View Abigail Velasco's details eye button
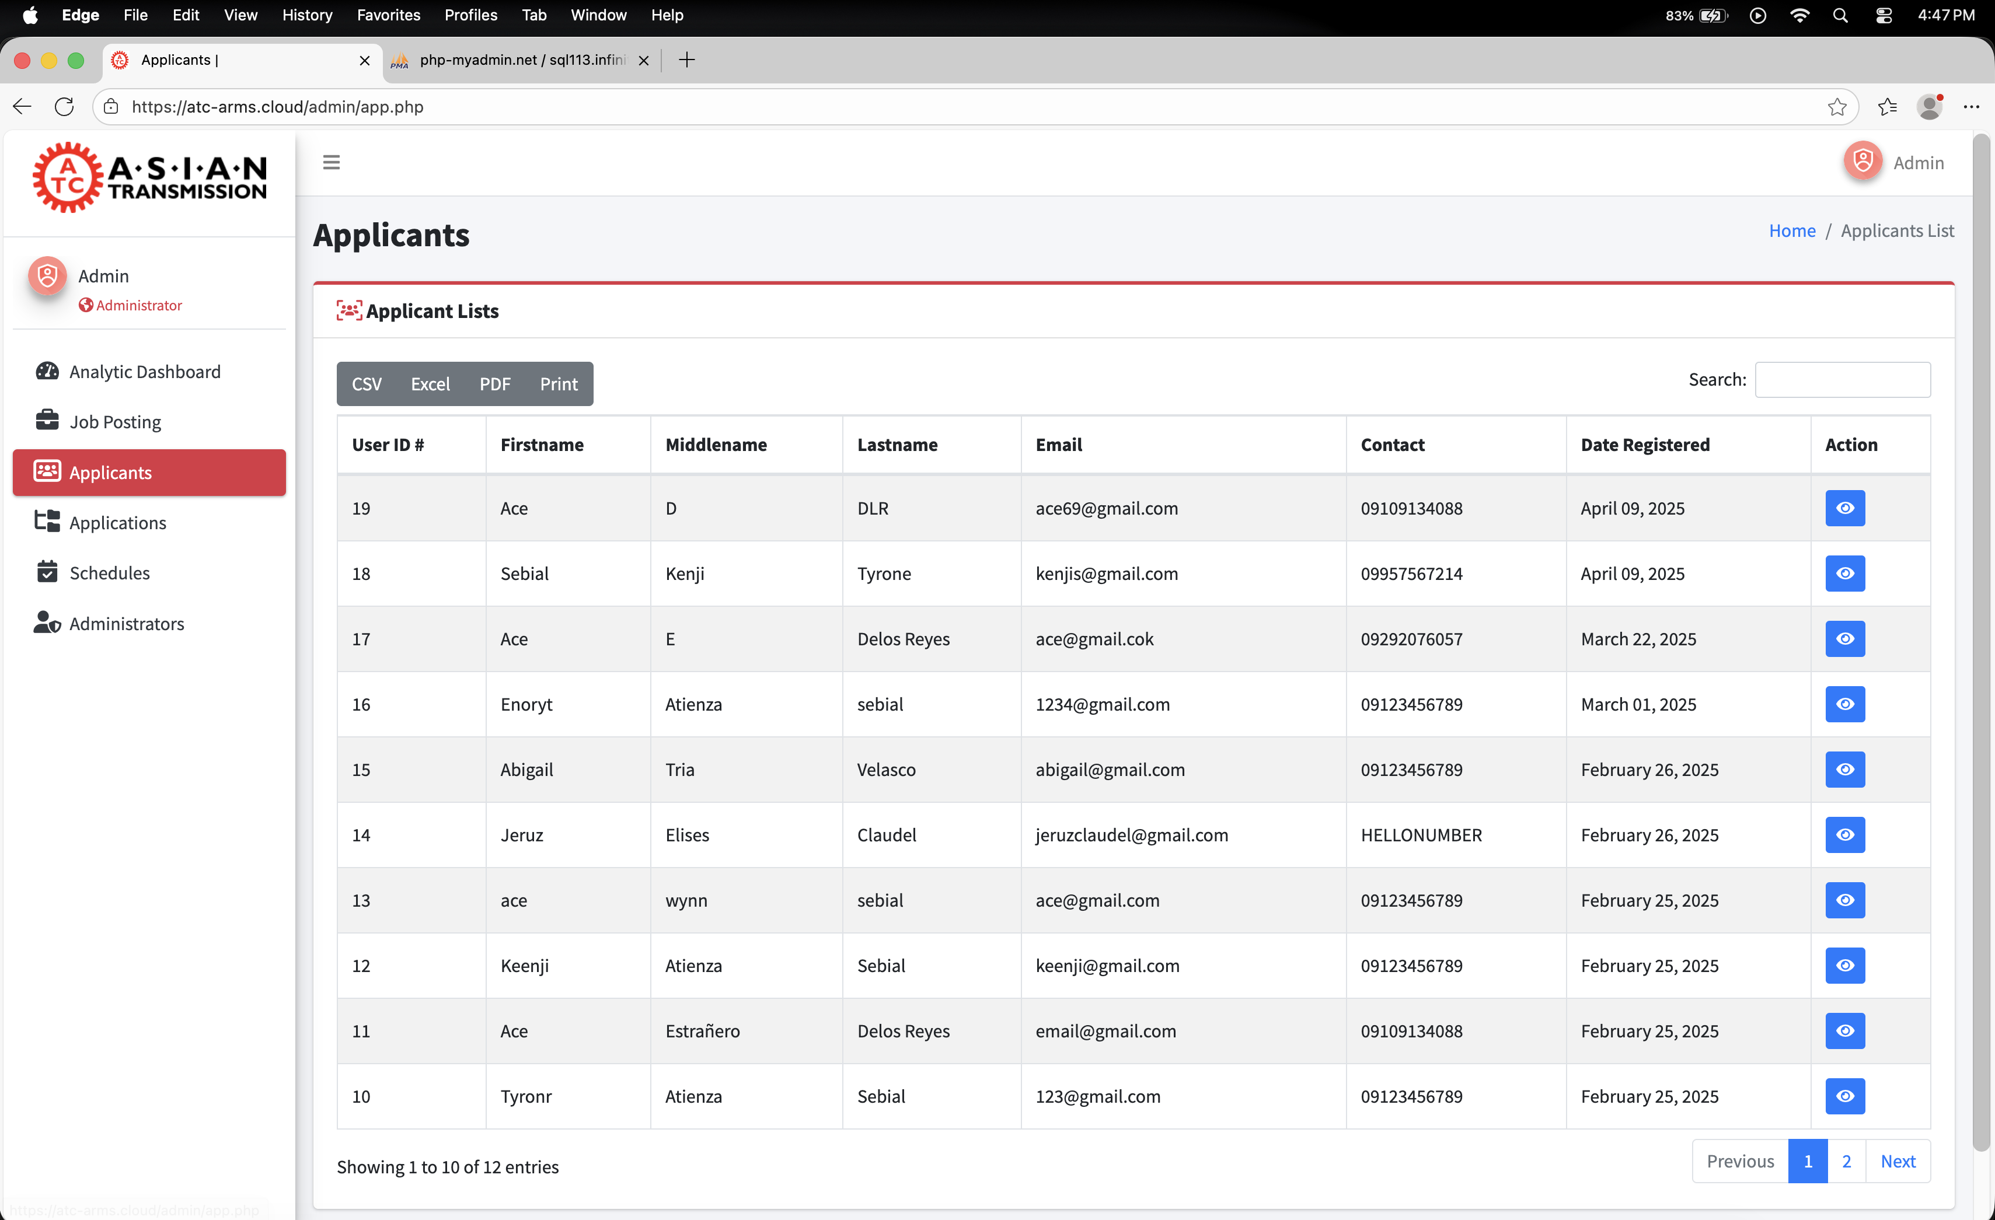Viewport: 1995px width, 1220px height. tap(1844, 770)
